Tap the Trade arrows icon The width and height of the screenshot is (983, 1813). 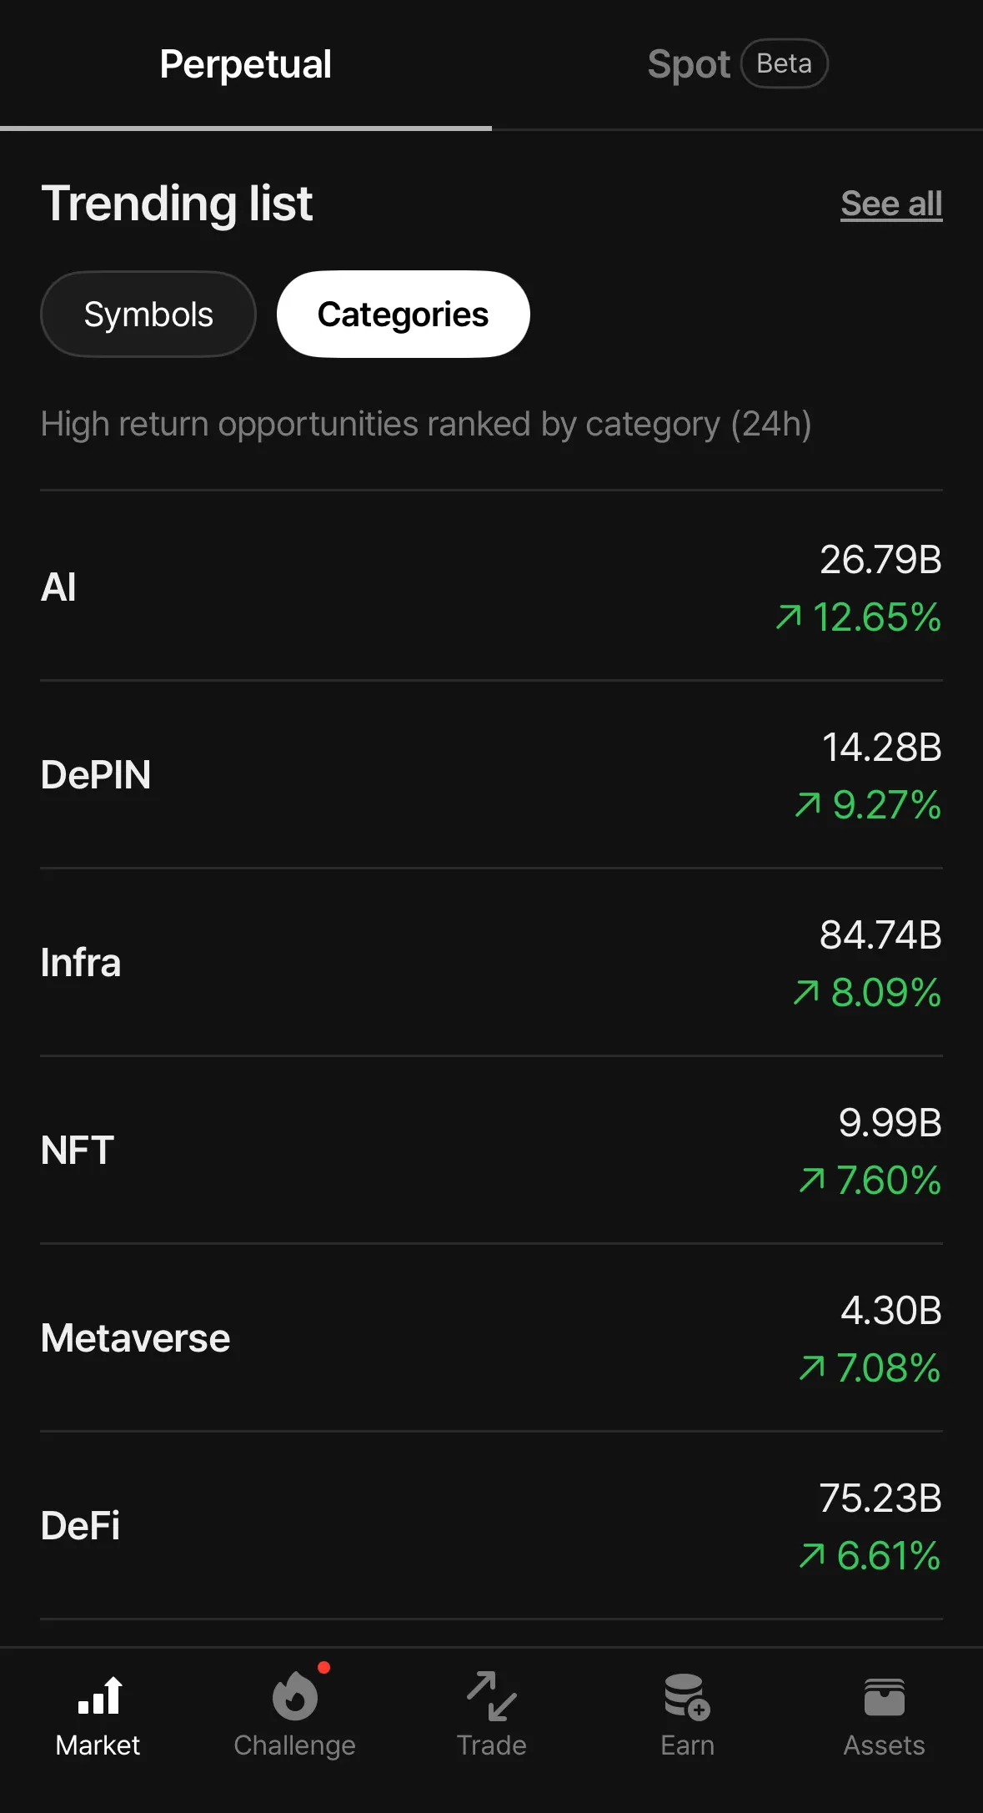click(x=491, y=1696)
